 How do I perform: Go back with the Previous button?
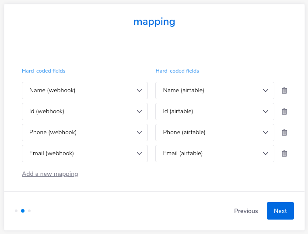tap(246, 211)
